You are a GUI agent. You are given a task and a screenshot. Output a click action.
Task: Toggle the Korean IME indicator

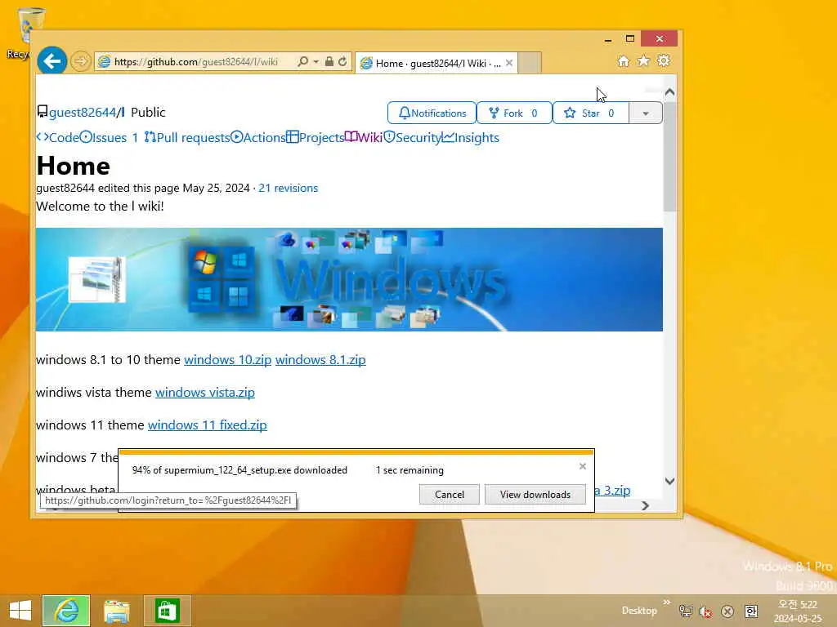pos(751,611)
